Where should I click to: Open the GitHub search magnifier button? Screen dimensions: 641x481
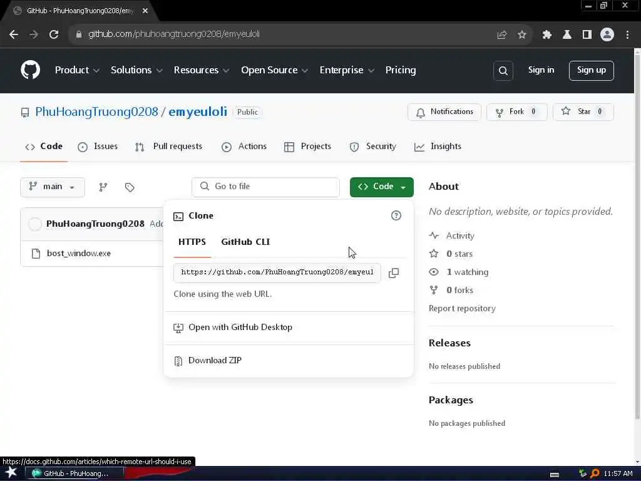click(503, 71)
